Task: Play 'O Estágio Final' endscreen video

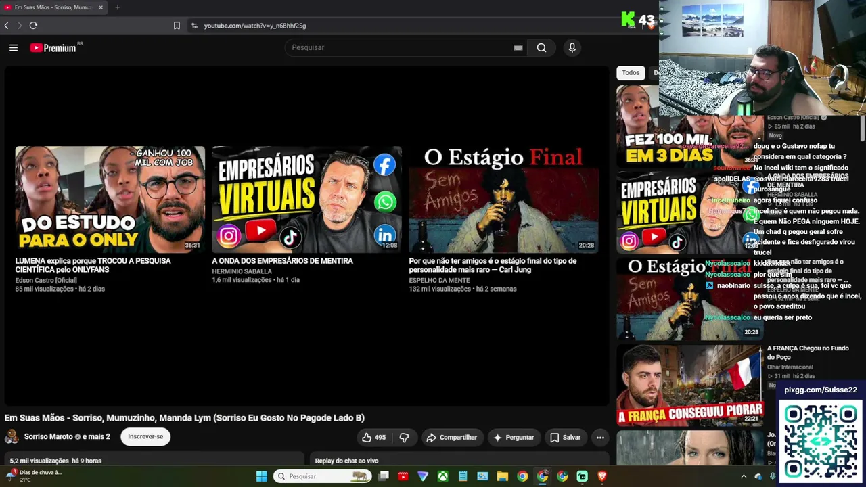Action: pos(503,199)
